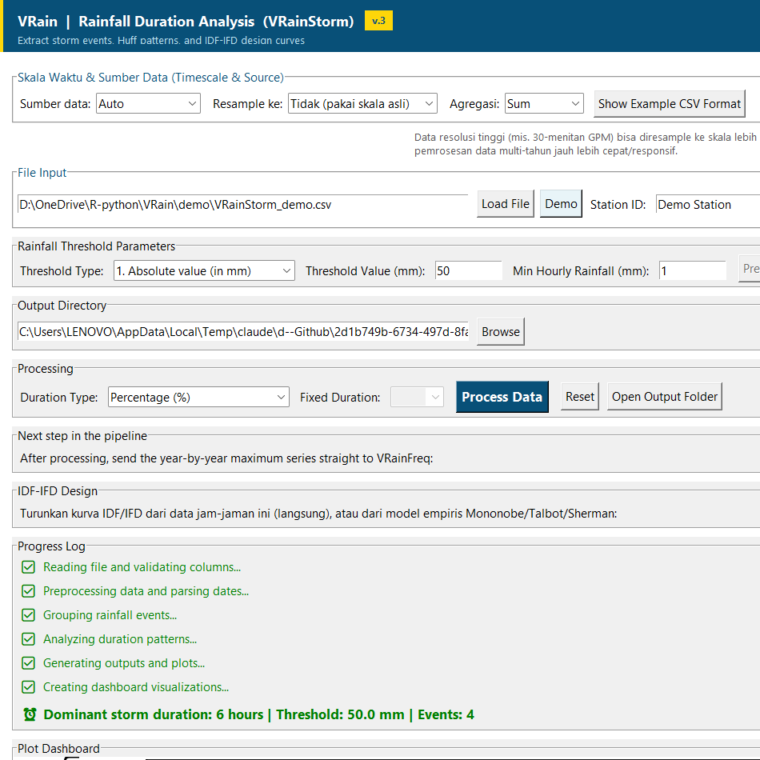Click the 'Progress Log' section label
Screen dimensions: 760x760
point(51,546)
